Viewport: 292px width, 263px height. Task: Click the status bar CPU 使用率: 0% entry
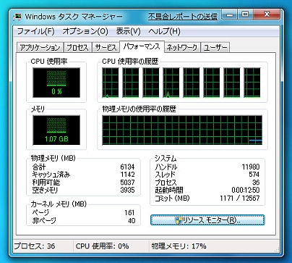[102, 246]
